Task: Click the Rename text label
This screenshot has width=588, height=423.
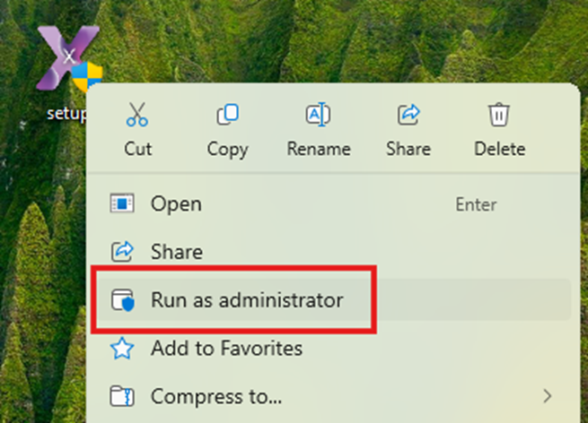Action: point(319,149)
